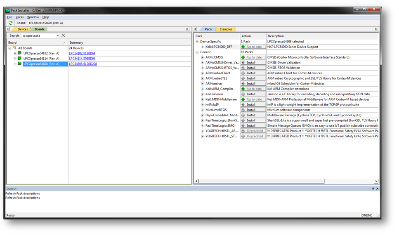Install the Keil::Jansson pack

[x=253, y=94]
